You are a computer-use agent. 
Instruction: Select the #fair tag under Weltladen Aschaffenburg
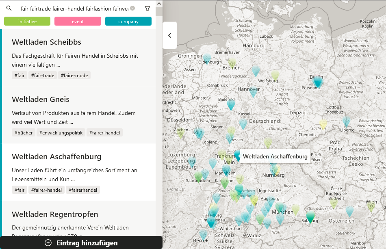click(20, 190)
